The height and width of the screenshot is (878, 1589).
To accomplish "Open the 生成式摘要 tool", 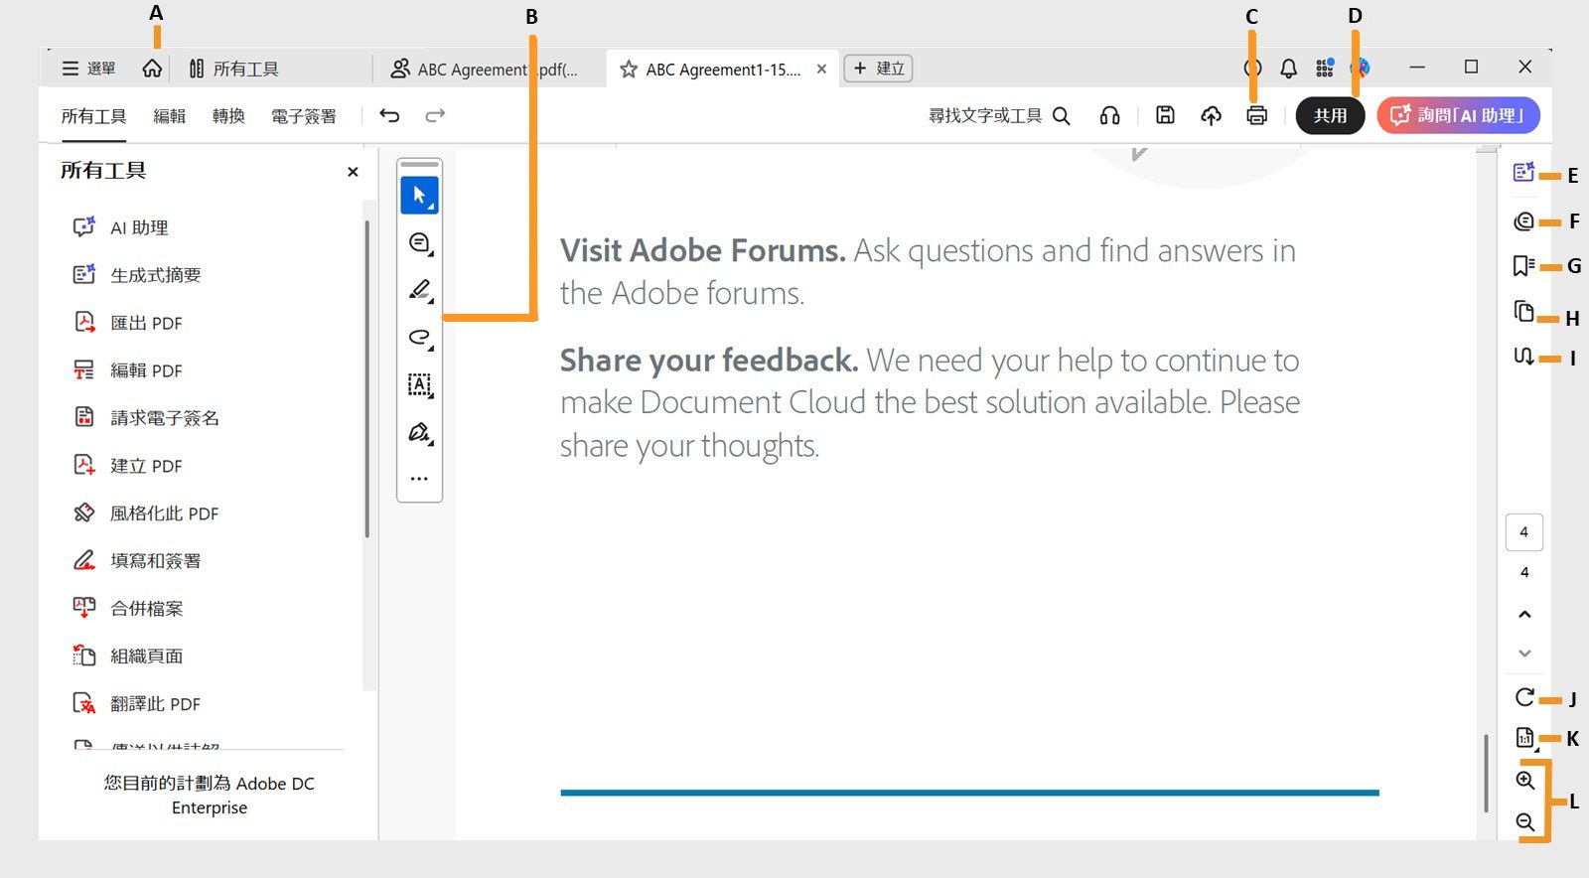I will 137,275.
